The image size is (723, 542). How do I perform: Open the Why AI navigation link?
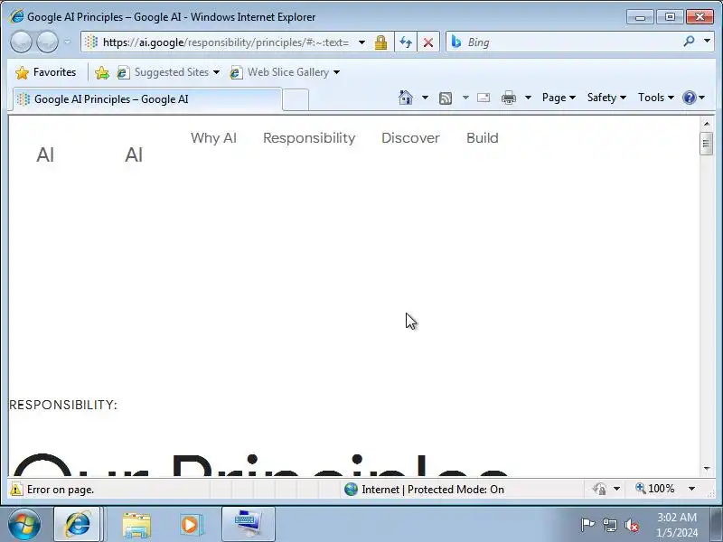click(213, 138)
